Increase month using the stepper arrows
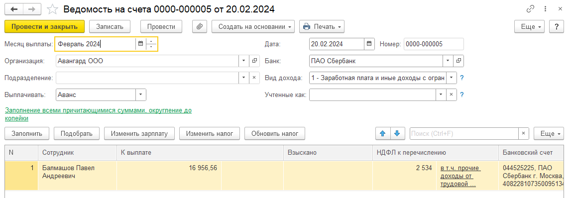The image size is (572, 198). (151, 41)
